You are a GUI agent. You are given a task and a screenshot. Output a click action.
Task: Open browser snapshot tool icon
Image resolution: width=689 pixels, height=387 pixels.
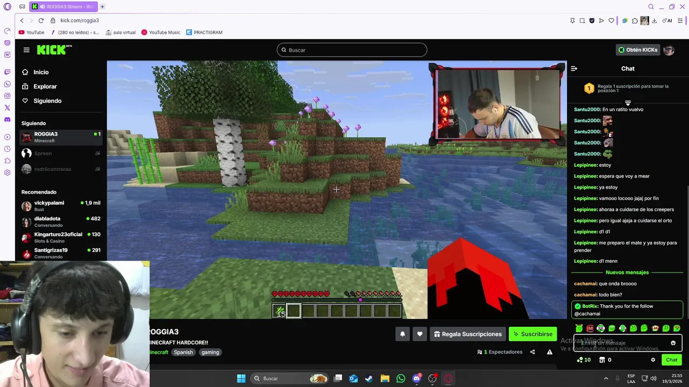582,20
